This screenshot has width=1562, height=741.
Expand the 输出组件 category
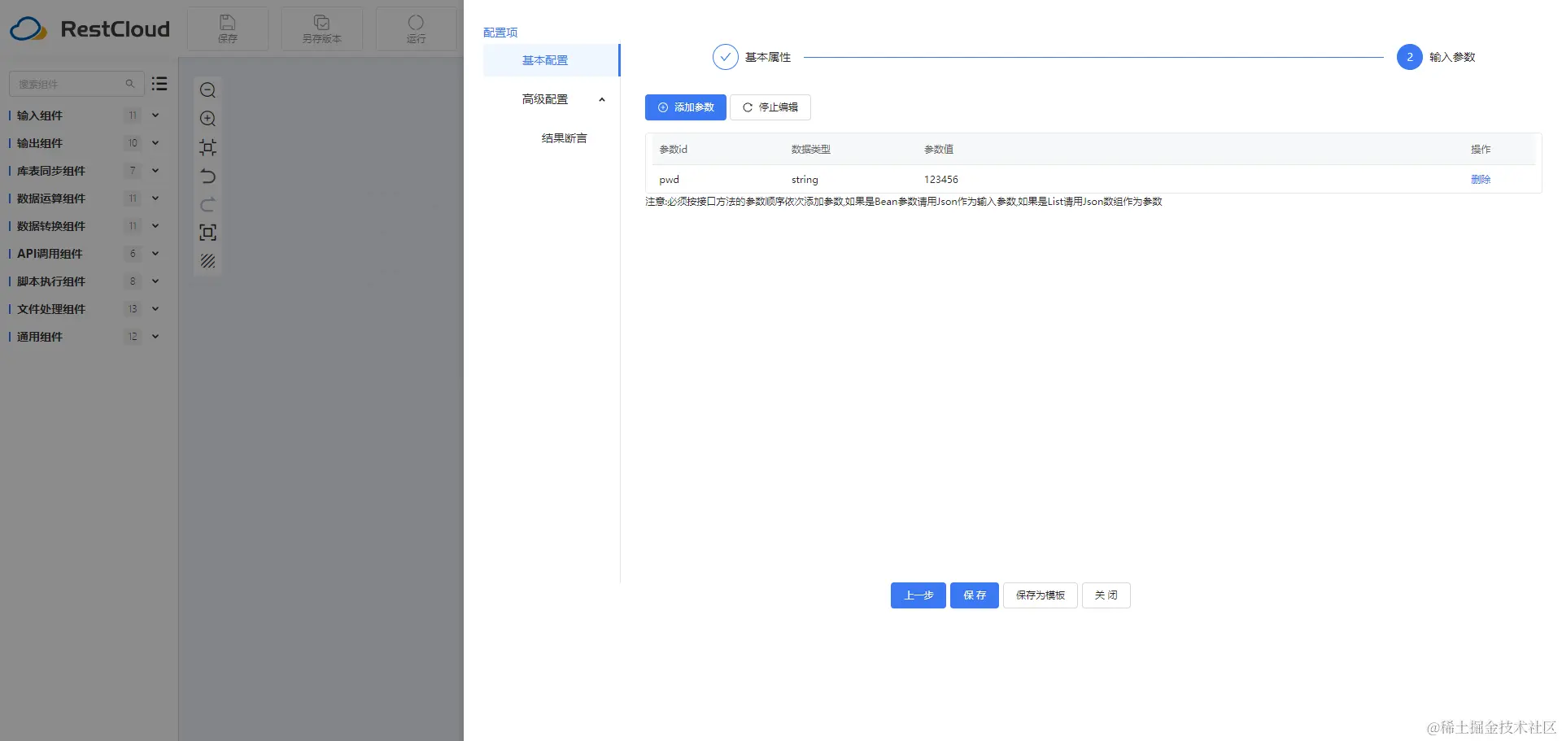pos(155,143)
